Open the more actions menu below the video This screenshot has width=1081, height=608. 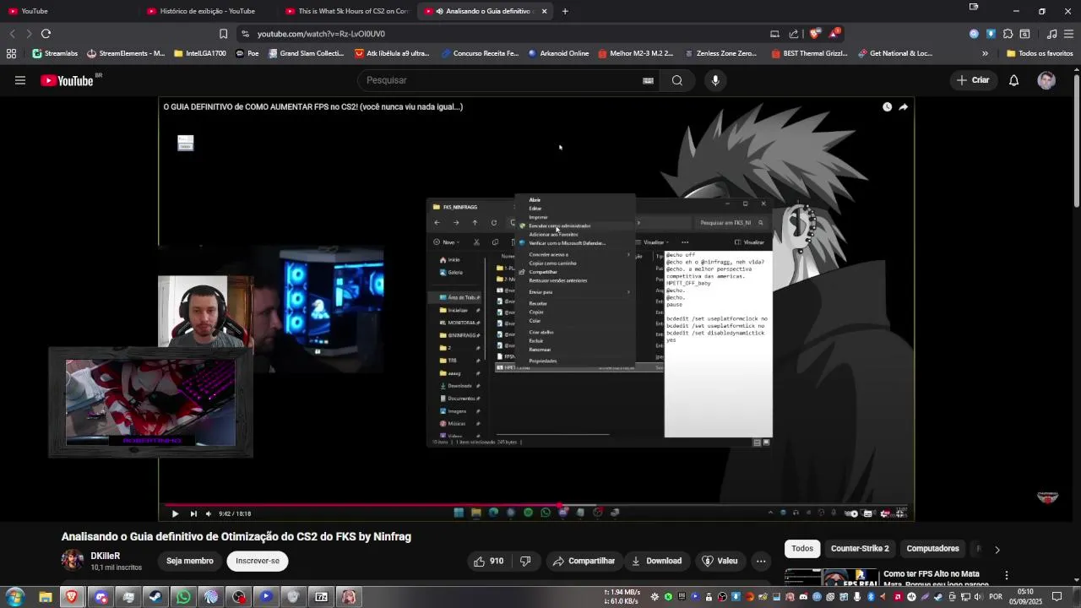click(761, 561)
